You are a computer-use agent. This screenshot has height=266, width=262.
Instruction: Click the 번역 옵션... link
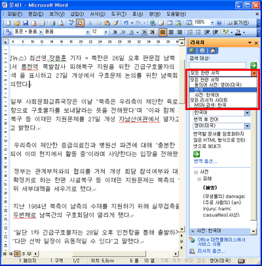click(x=206, y=161)
